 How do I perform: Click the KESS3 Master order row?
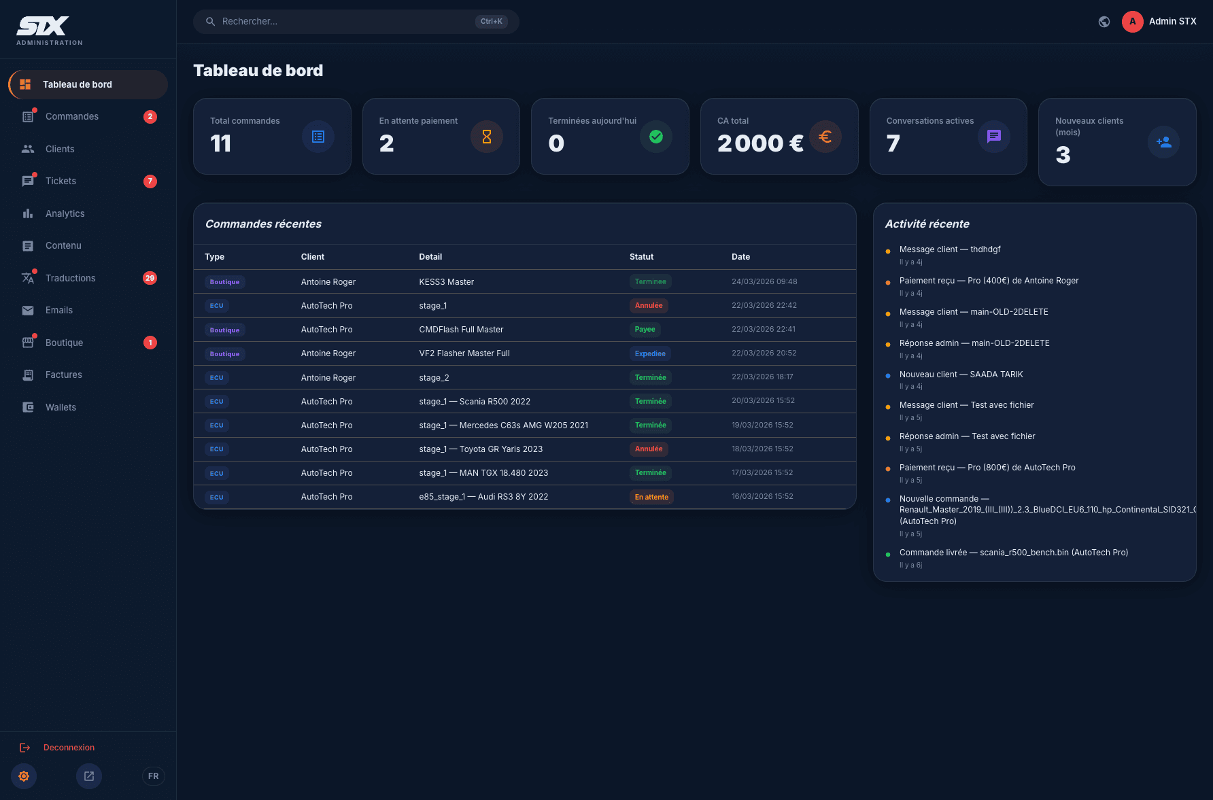click(x=525, y=281)
